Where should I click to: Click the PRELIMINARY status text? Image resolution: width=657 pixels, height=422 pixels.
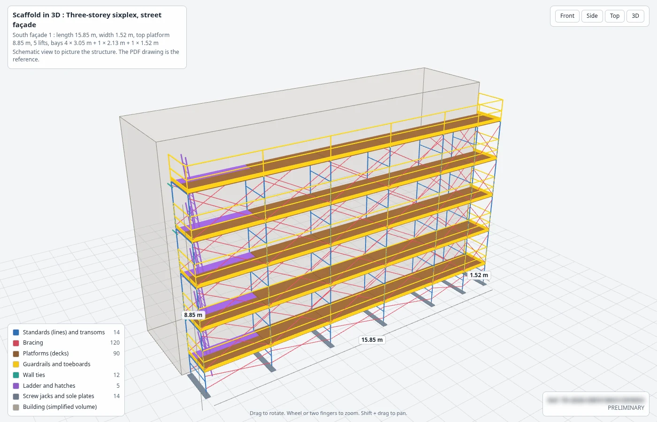626,408
